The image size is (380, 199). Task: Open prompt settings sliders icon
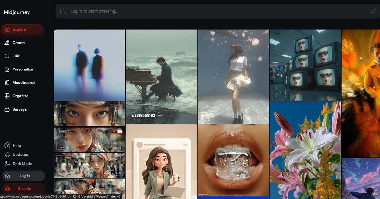pyautogui.click(x=373, y=11)
